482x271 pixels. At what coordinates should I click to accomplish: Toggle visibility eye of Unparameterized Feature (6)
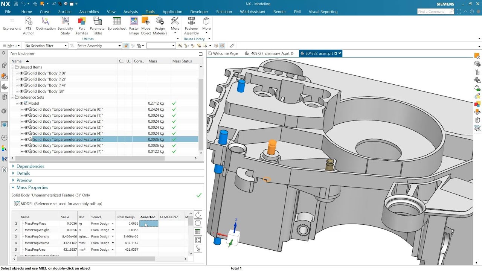26,146
